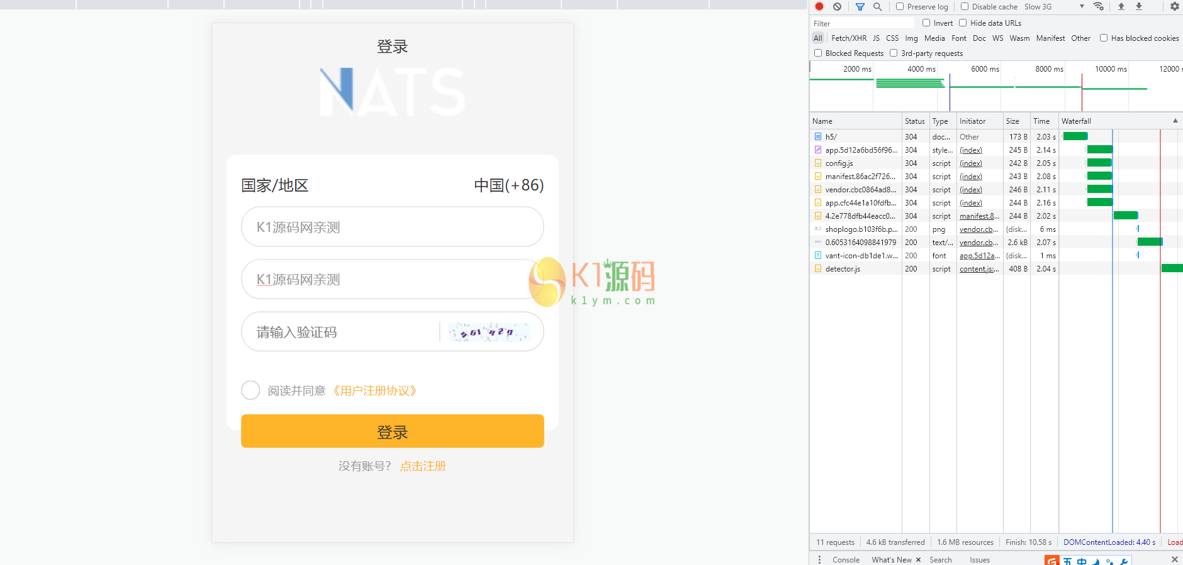Click the script icon beside manifest.86ac2f726

click(818, 176)
